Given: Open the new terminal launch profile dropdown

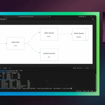Looking at the screenshot, I should click(84, 68).
